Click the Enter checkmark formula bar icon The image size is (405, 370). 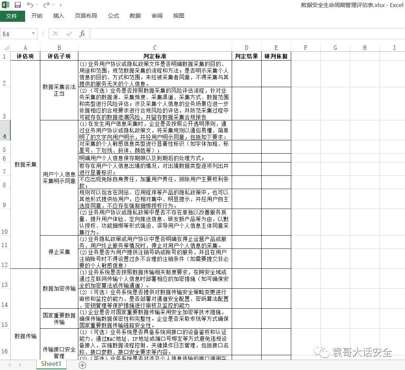(x=69, y=34)
